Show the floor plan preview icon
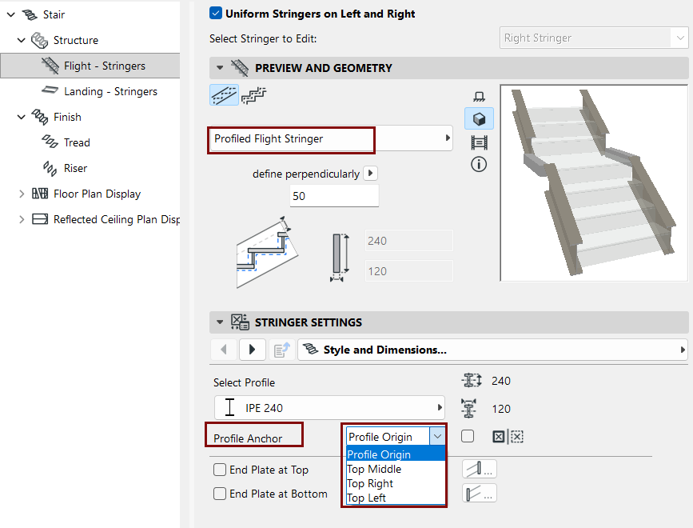Image resolution: width=693 pixels, height=528 pixels. (479, 96)
